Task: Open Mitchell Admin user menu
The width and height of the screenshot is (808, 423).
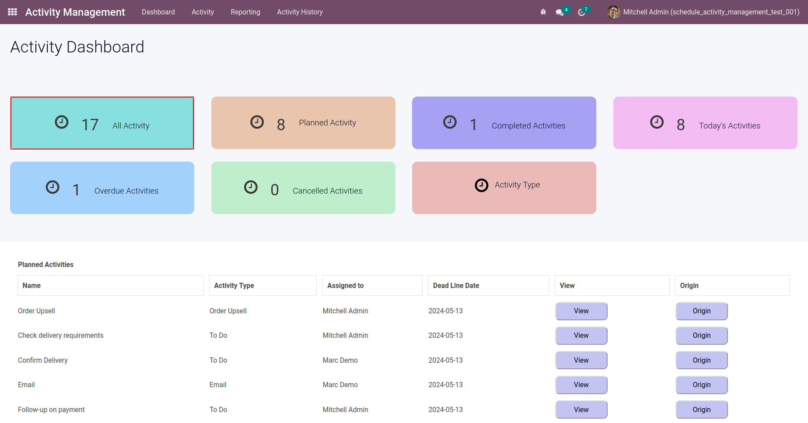Action: click(703, 12)
